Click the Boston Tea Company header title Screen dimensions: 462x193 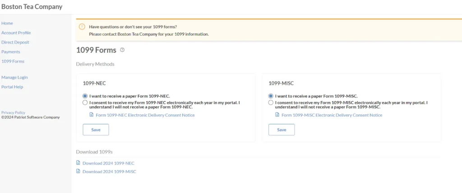click(x=32, y=7)
